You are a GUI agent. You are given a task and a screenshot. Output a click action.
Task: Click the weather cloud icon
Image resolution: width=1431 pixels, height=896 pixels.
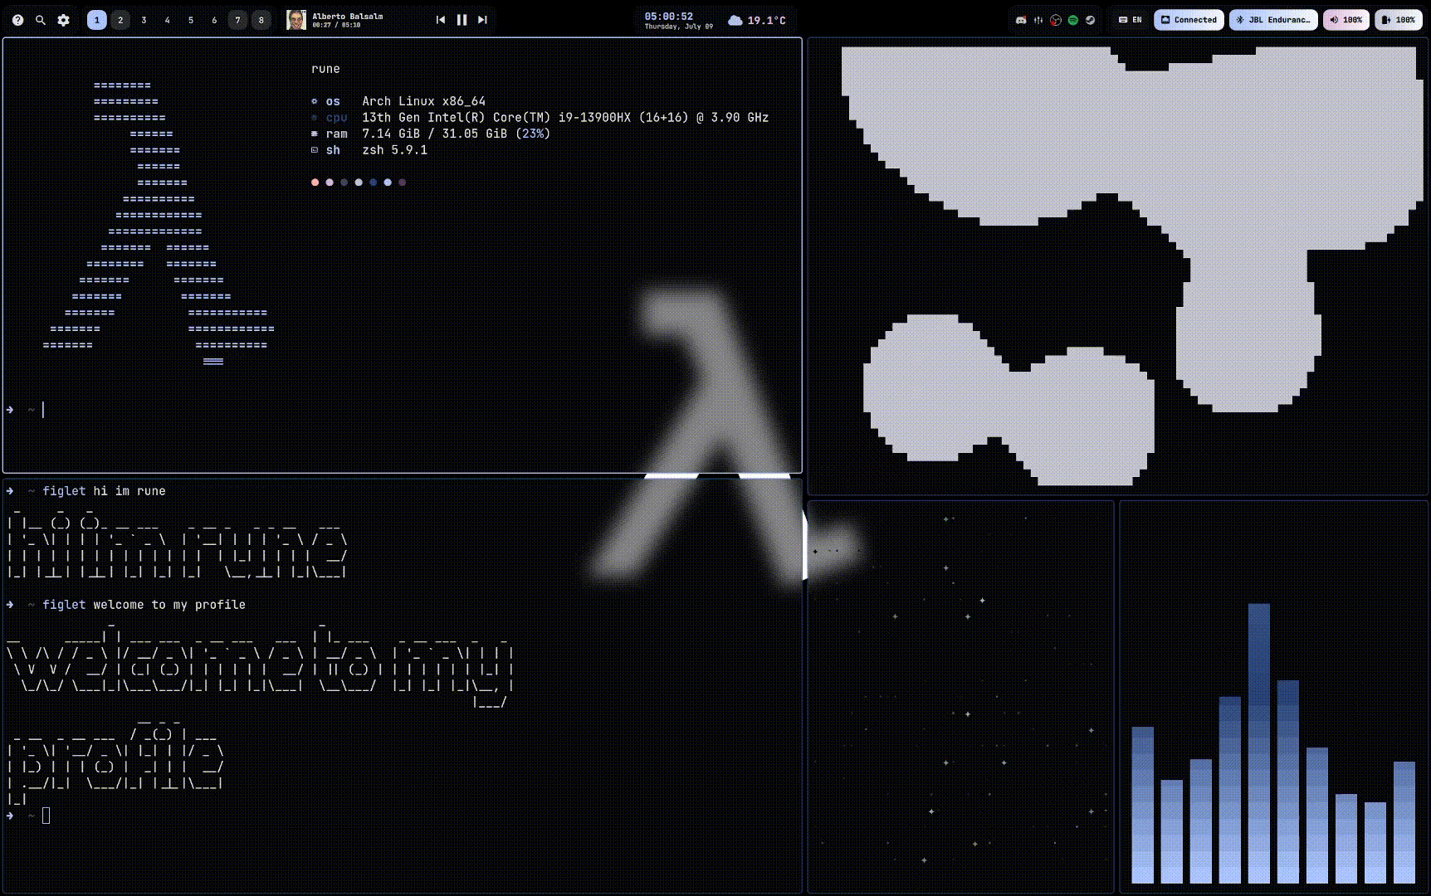pos(735,20)
